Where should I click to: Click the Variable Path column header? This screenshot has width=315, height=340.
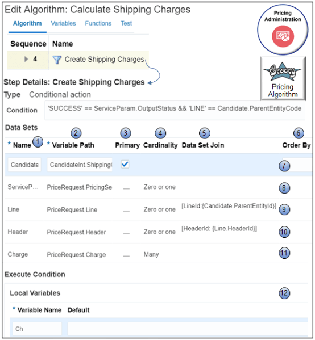coord(73,145)
